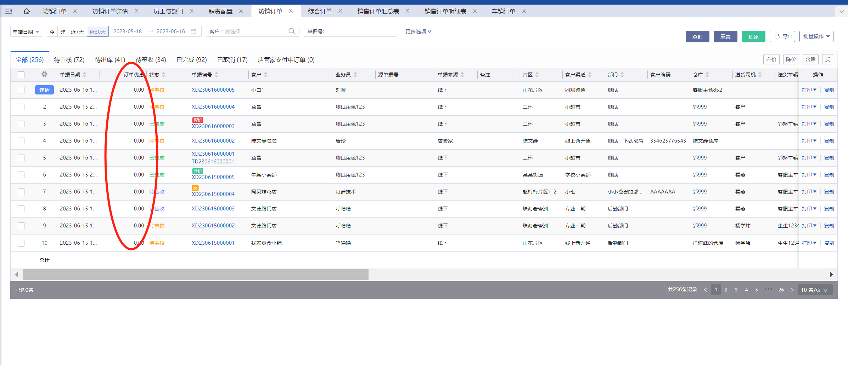Open the 销售订单汇总表 tab
This screenshot has width=848, height=365.
[378, 11]
